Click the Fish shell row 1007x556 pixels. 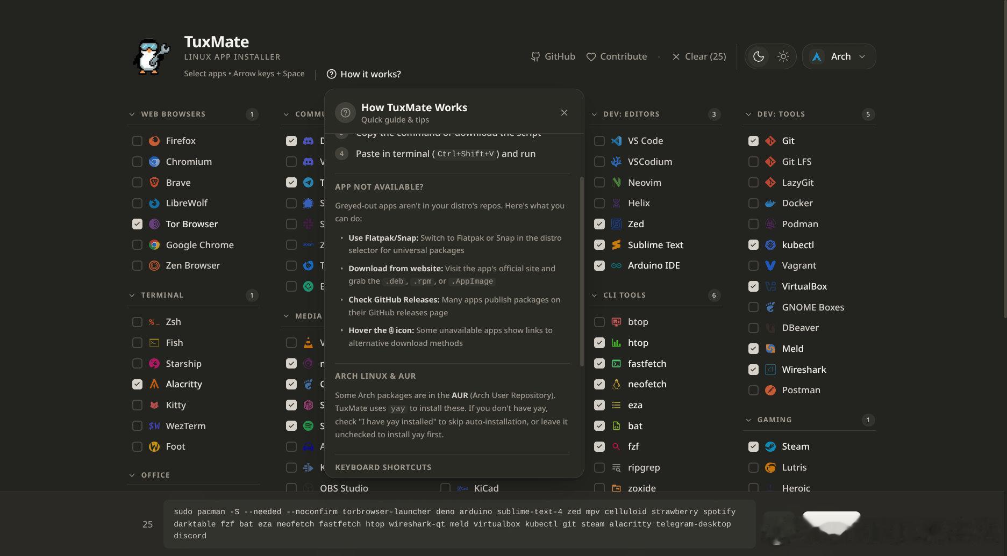[x=194, y=343]
